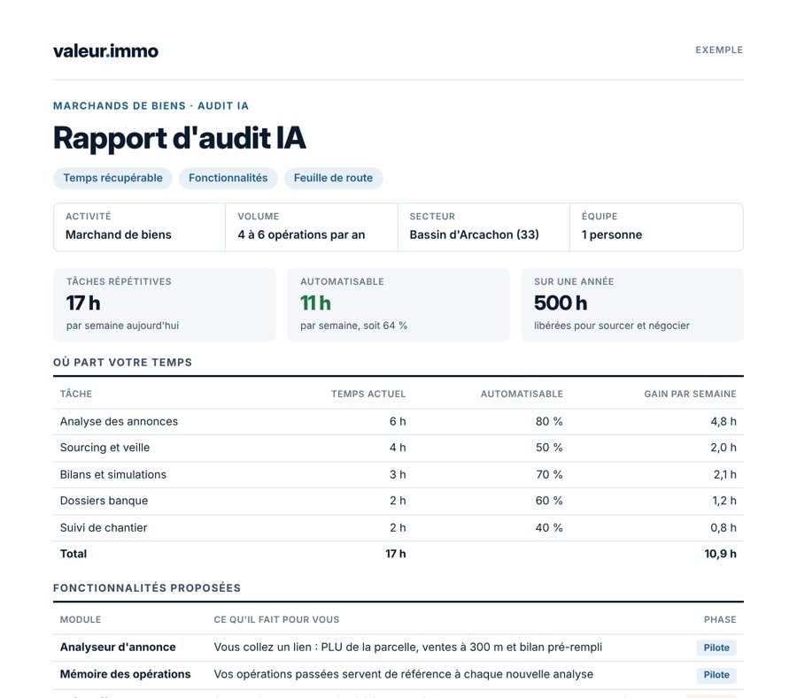Screen dimensions: 797x698
Task: Select the Mémoire des opérations module name
Action: coord(125,674)
